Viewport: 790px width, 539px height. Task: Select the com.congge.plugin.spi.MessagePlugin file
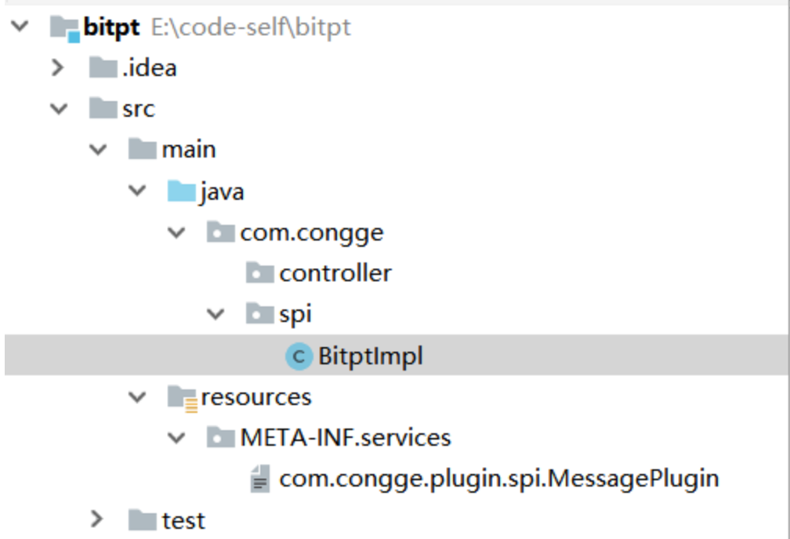[x=498, y=479]
